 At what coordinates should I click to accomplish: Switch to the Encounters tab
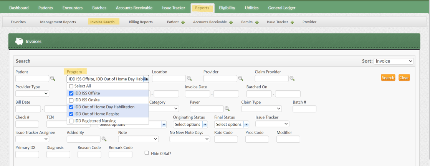73,8
